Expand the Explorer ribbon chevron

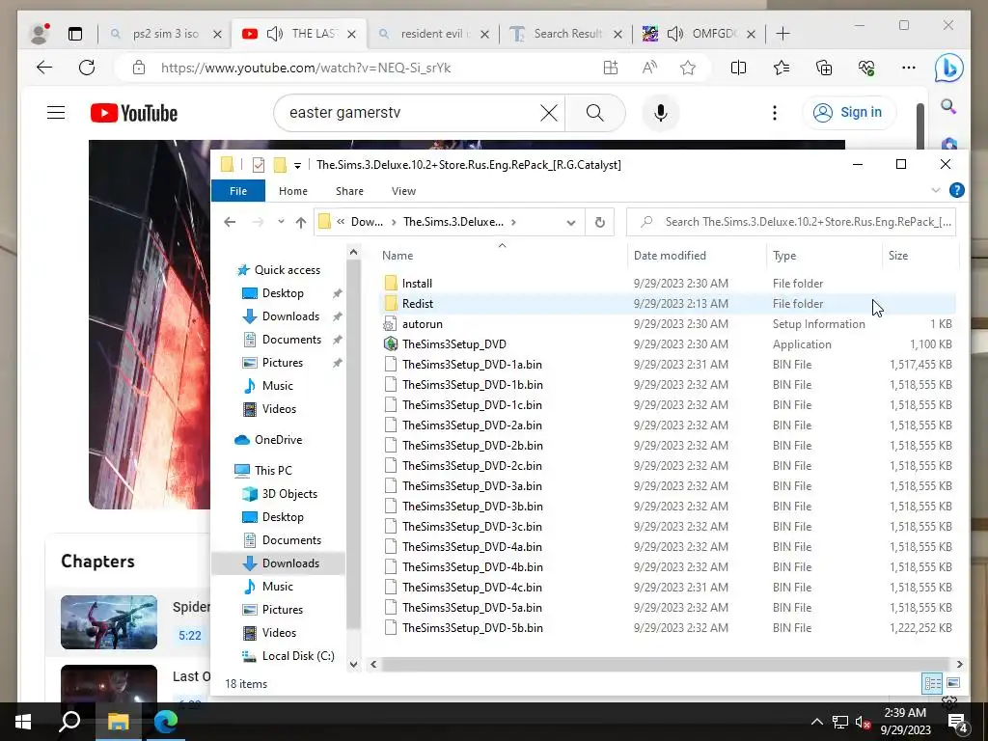pyautogui.click(x=936, y=190)
